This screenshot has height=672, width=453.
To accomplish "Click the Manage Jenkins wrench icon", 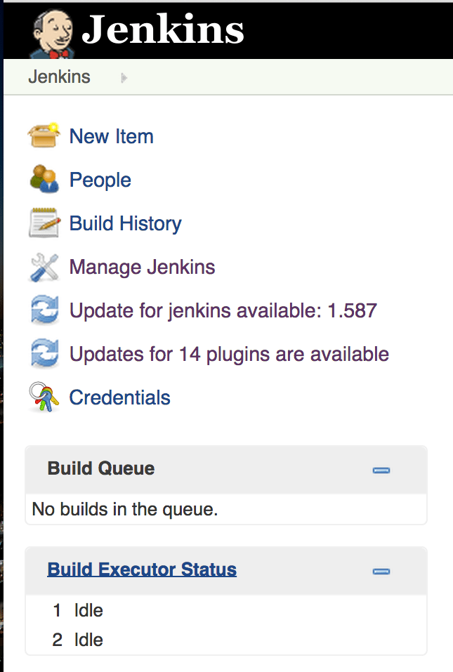I will tap(44, 267).
